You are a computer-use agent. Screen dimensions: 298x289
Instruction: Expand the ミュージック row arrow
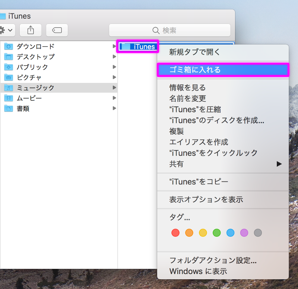click(114, 87)
